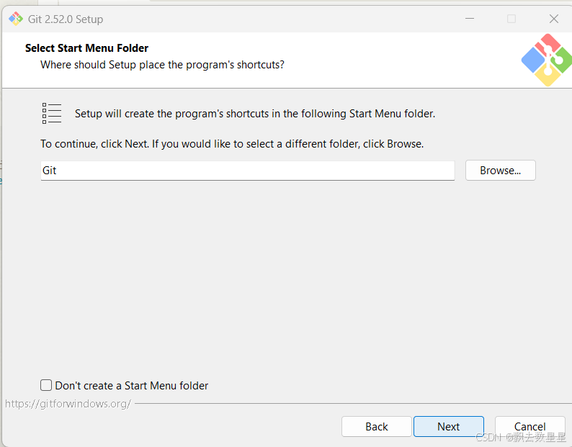The height and width of the screenshot is (447, 572).
Task: Close the Git Setup window
Action: tap(553, 19)
